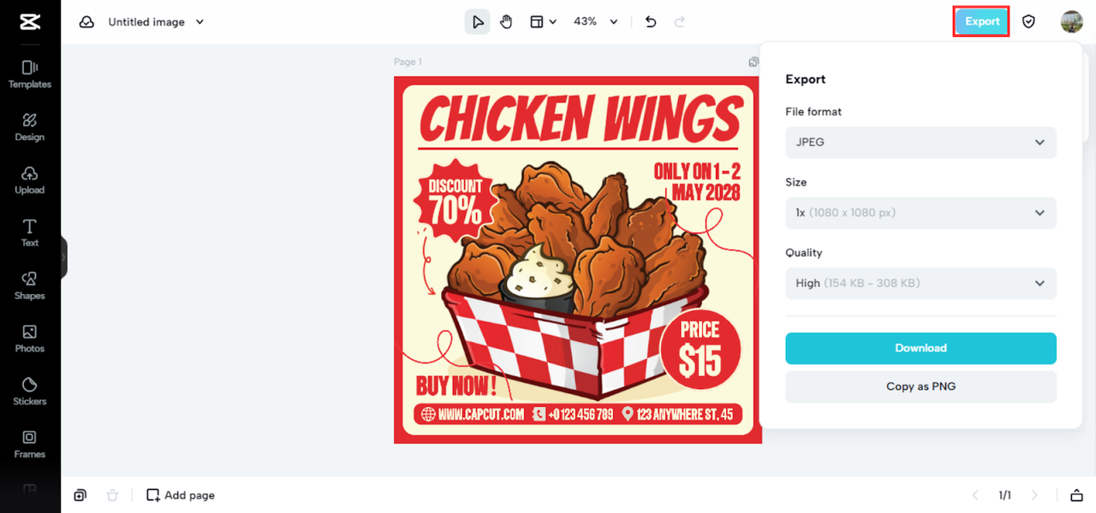Screen dimensions: 1096x513
Task: Go to previous page arrow
Action: click(x=974, y=495)
